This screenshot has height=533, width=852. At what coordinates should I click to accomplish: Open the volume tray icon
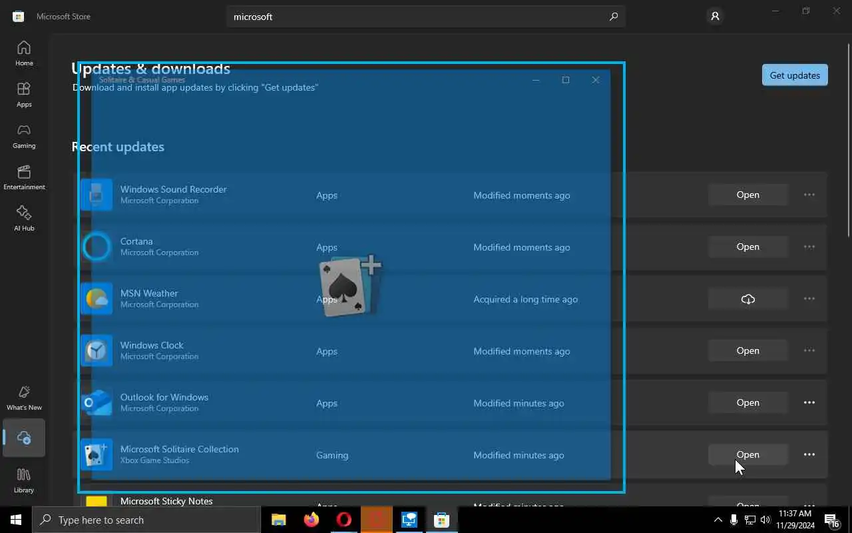click(765, 520)
